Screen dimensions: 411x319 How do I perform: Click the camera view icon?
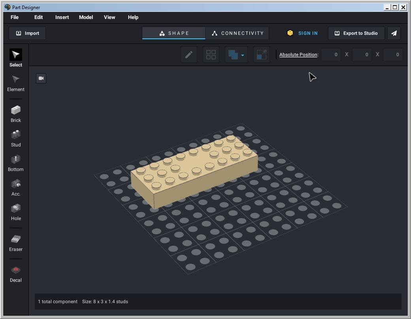[41, 78]
